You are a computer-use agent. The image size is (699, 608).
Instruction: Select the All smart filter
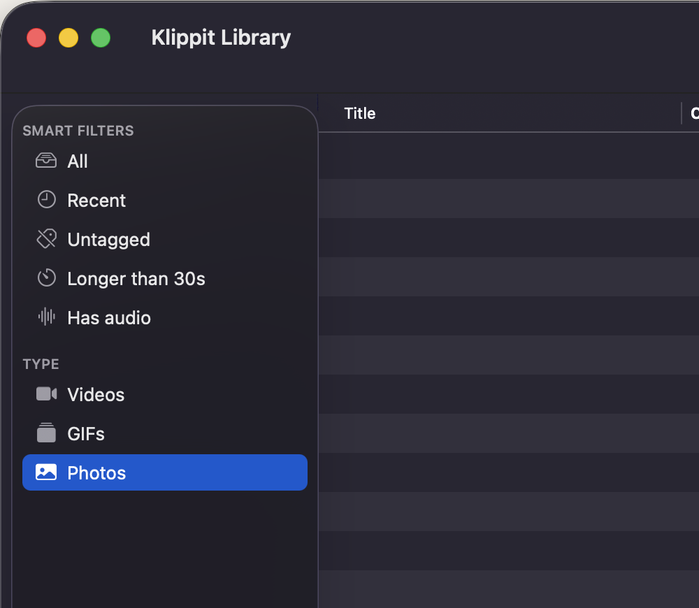click(x=165, y=161)
